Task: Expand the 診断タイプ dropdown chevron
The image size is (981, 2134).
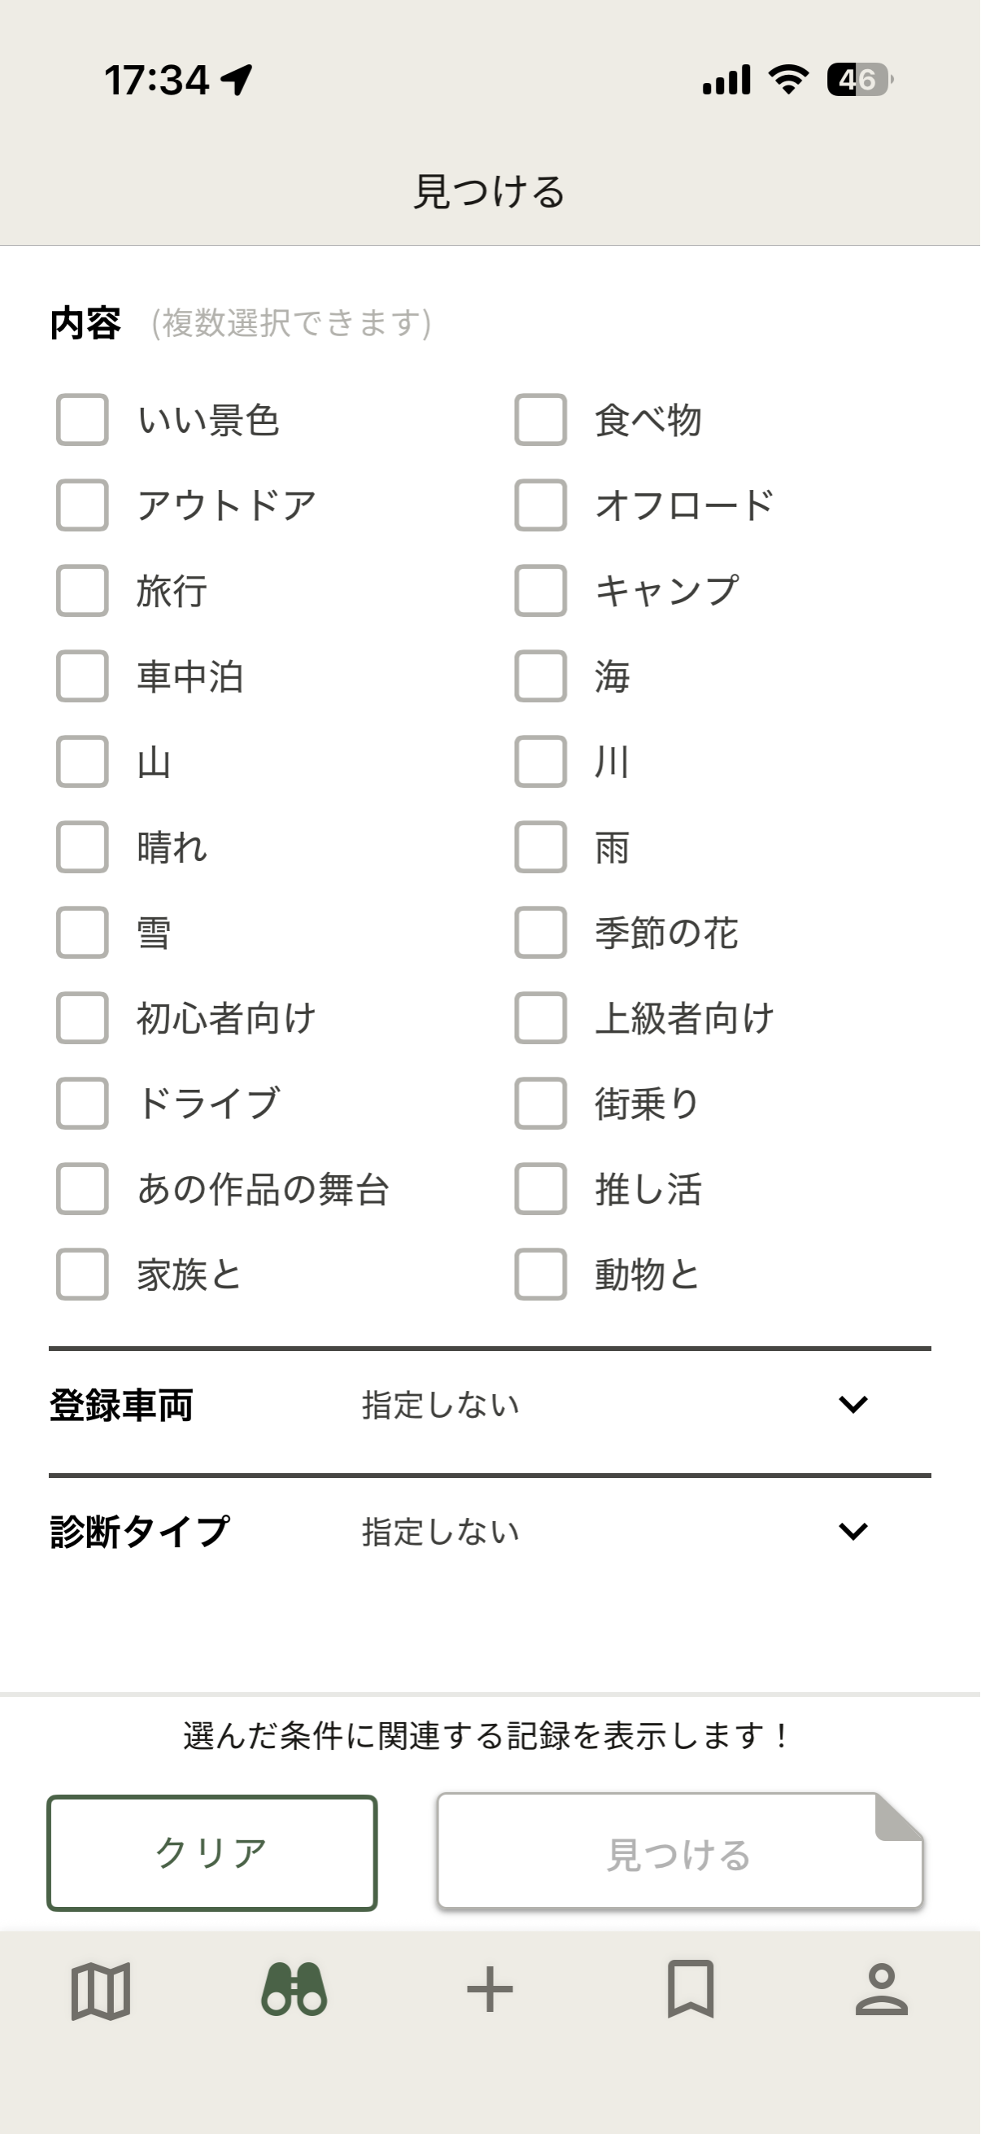Action: click(852, 1531)
